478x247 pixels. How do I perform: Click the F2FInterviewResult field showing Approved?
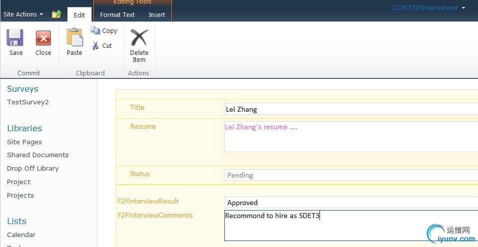351,203
